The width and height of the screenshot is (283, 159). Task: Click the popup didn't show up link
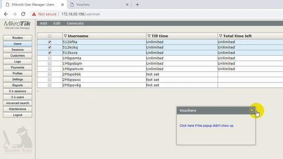point(207,125)
